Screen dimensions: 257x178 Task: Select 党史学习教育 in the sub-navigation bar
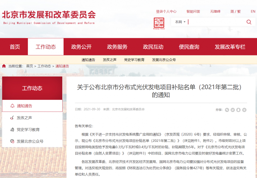click(134, 60)
